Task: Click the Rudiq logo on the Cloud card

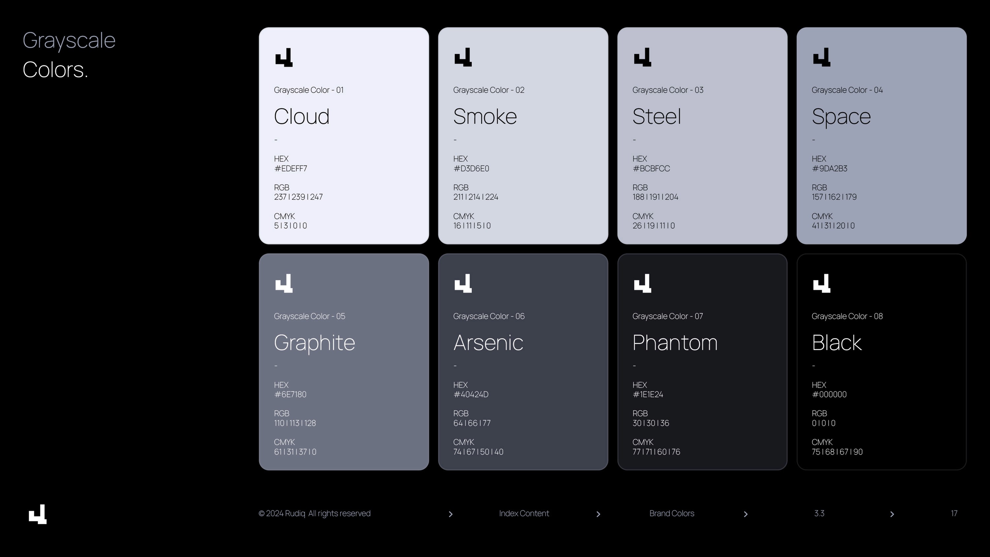Action: pos(284,57)
